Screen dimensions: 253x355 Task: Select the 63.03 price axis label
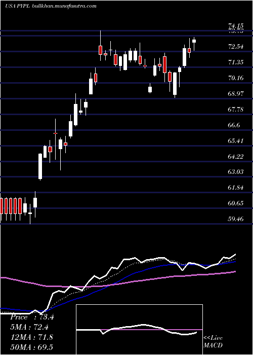click(x=236, y=172)
